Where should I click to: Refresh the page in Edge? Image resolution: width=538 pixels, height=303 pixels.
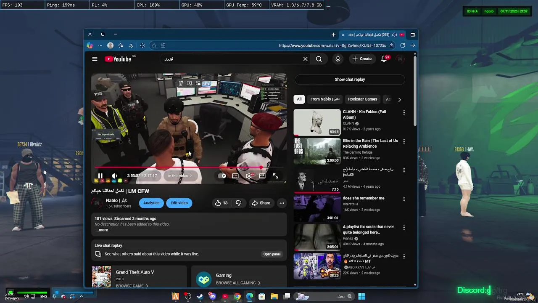click(403, 45)
